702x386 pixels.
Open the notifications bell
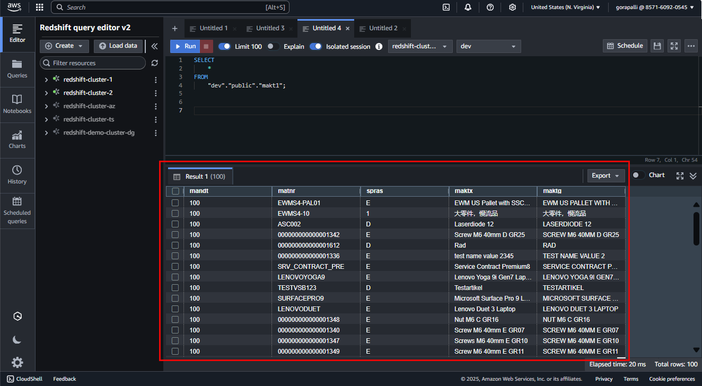468,7
